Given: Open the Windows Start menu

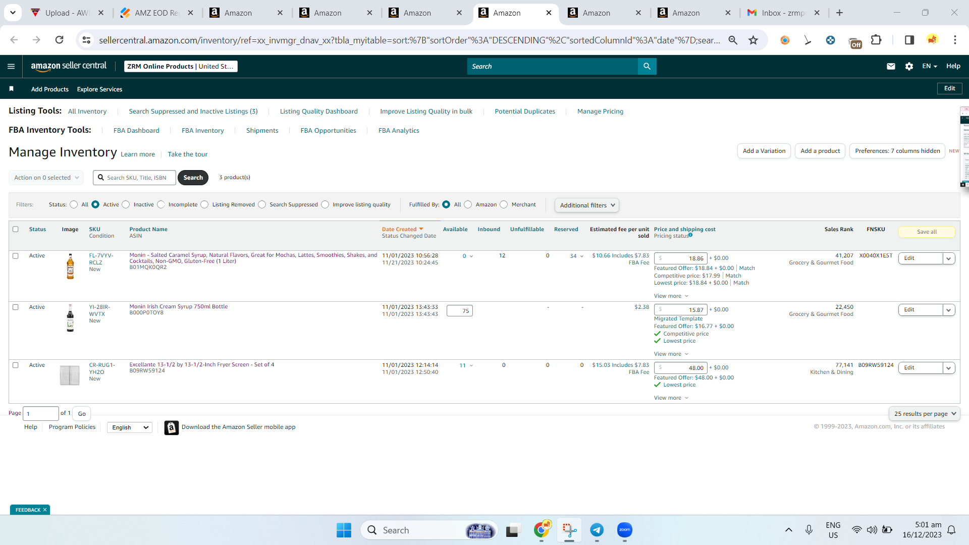Looking at the screenshot, I should coord(344,530).
